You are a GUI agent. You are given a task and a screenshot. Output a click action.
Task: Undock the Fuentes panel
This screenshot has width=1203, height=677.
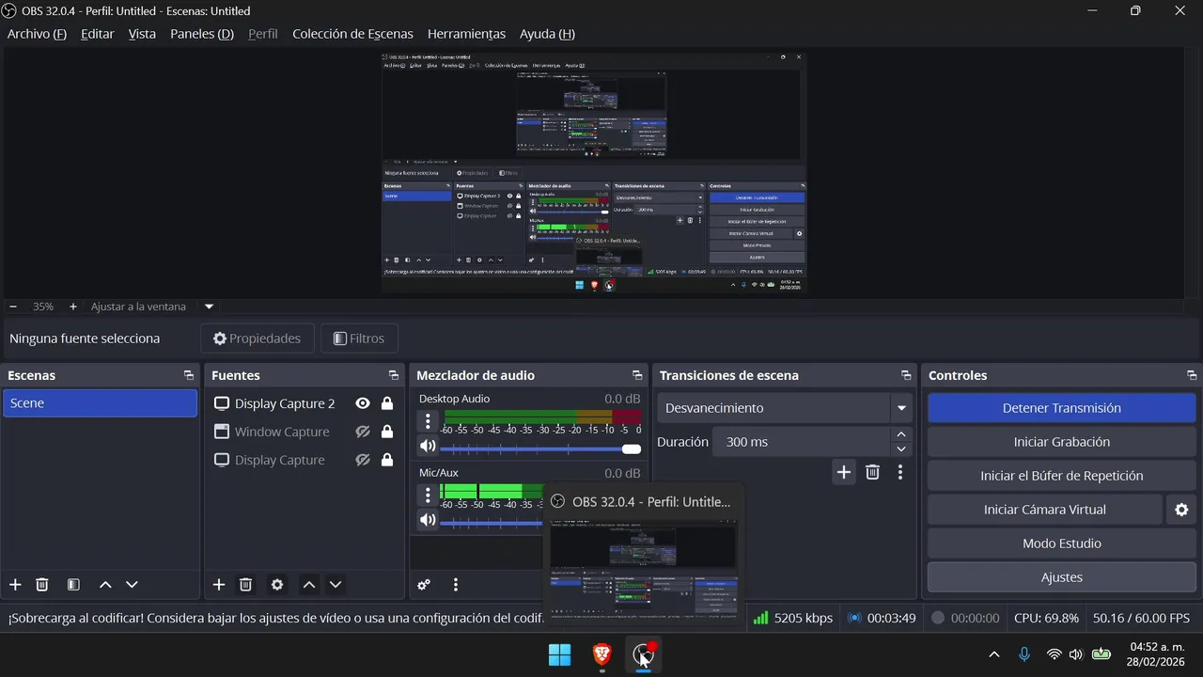(x=394, y=375)
